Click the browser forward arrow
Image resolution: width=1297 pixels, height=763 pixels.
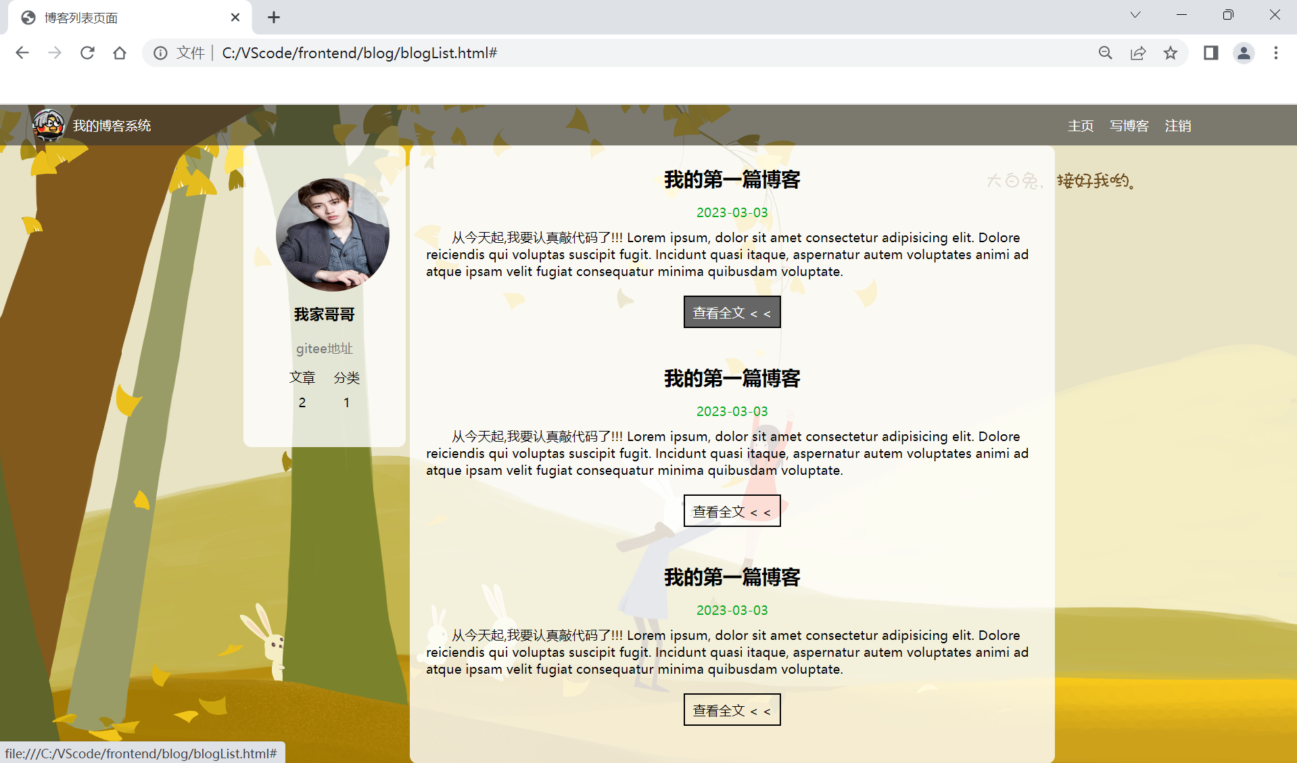55,53
